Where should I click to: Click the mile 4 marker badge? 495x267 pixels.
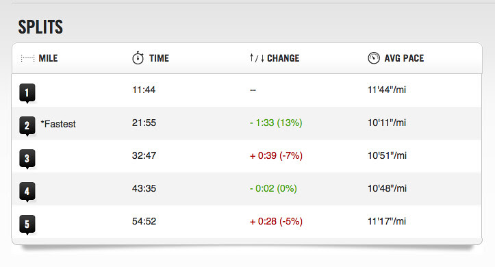27,192
